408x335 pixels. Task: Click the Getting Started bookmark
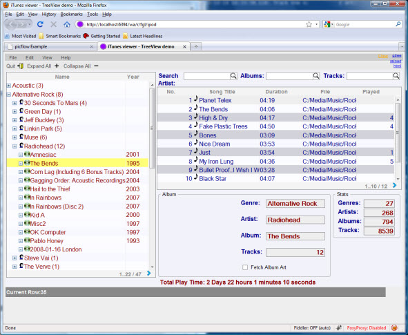[x=102, y=36]
